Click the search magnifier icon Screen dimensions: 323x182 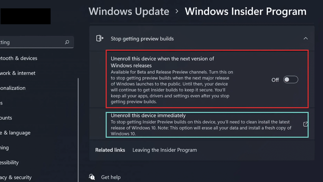tap(67, 42)
